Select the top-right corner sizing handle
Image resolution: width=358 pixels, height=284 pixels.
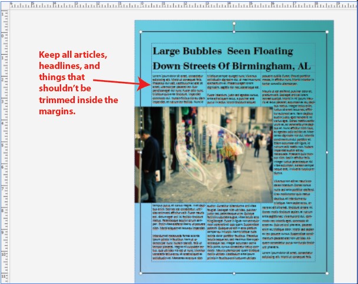327,32
